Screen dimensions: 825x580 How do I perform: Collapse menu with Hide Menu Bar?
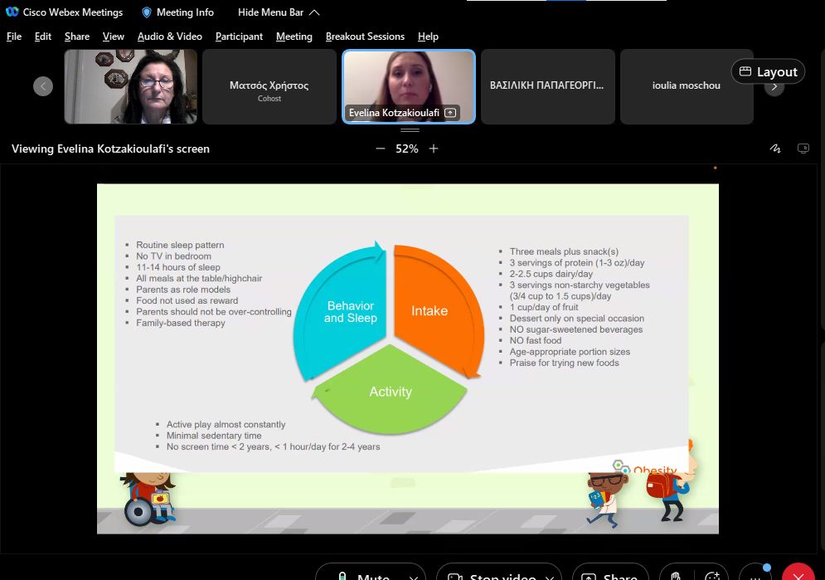[278, 12]
